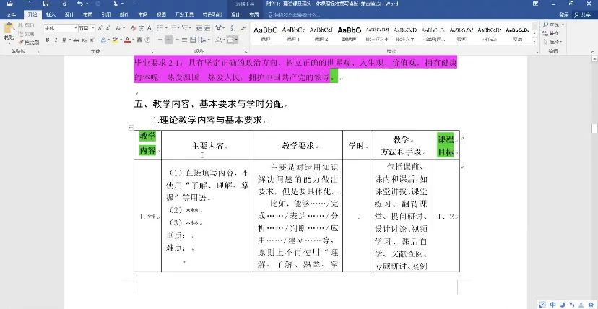This screenshot has width=598, height=309.
Task: Click the Distributed alignment icon
Action: click(193, 40)
